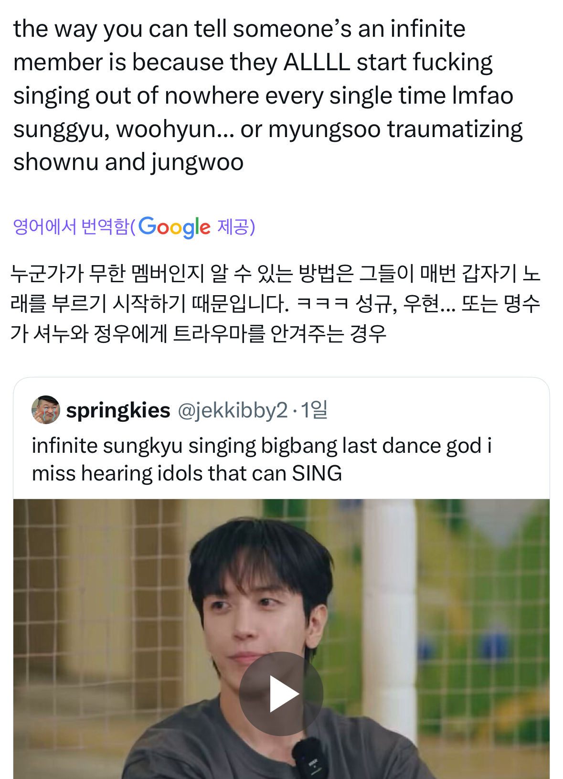Select the first line of the original tweet

(x=239, y=29)
